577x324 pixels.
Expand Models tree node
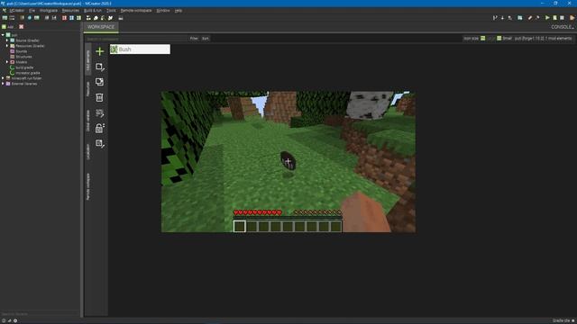pyautogui.click(x=7, y=62)
